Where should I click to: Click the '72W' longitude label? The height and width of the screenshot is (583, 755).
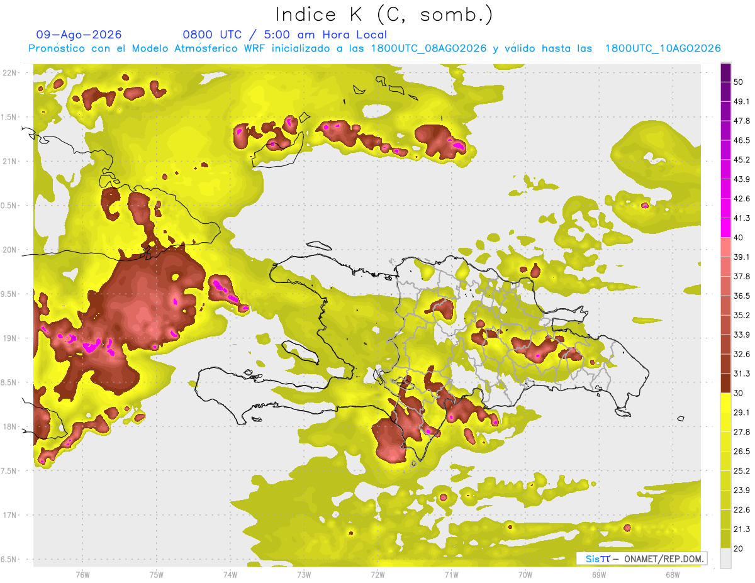coord(377,574)
